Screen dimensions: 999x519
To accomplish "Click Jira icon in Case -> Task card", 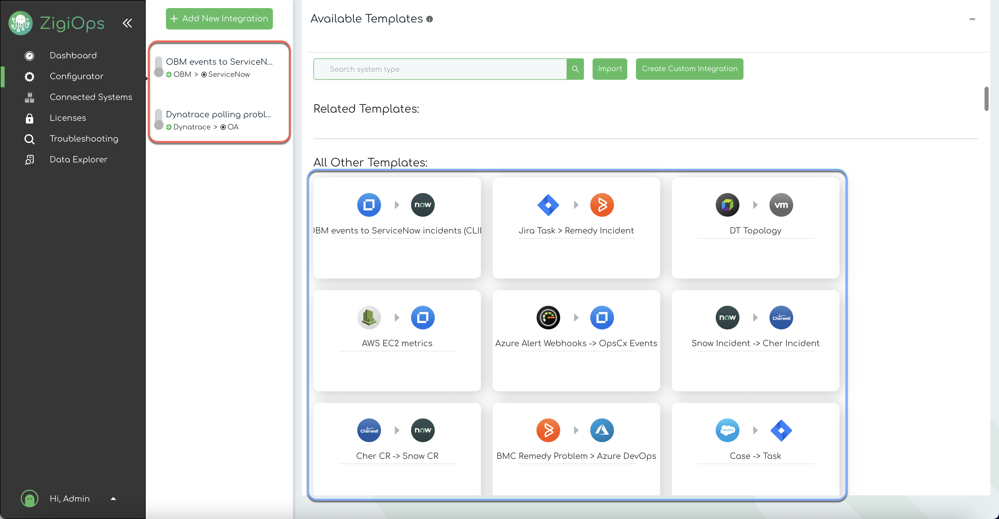I will (781, 430).
